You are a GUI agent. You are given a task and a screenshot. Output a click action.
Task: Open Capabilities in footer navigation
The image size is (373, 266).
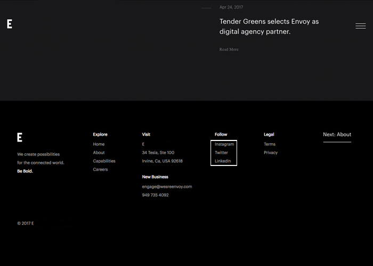104,161
